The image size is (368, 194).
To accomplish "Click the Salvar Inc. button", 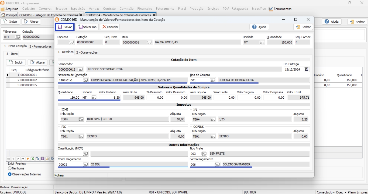I will pyautogui.click(x=88, y=27).
